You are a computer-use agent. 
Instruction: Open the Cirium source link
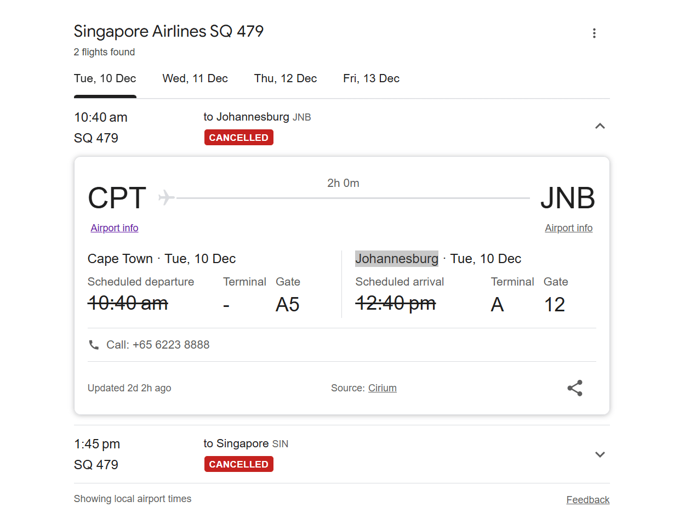383,388
